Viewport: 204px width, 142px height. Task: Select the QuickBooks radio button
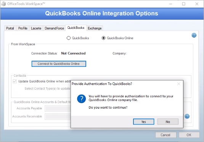pos(69,38)
